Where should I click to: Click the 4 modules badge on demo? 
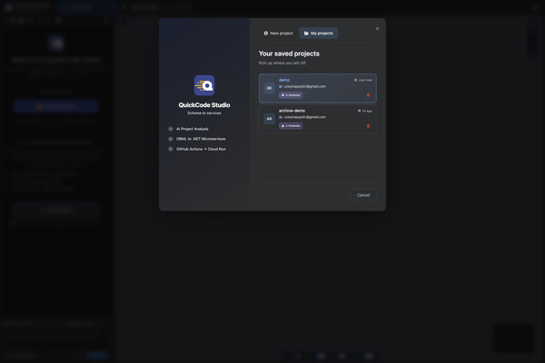pos(291,95)
